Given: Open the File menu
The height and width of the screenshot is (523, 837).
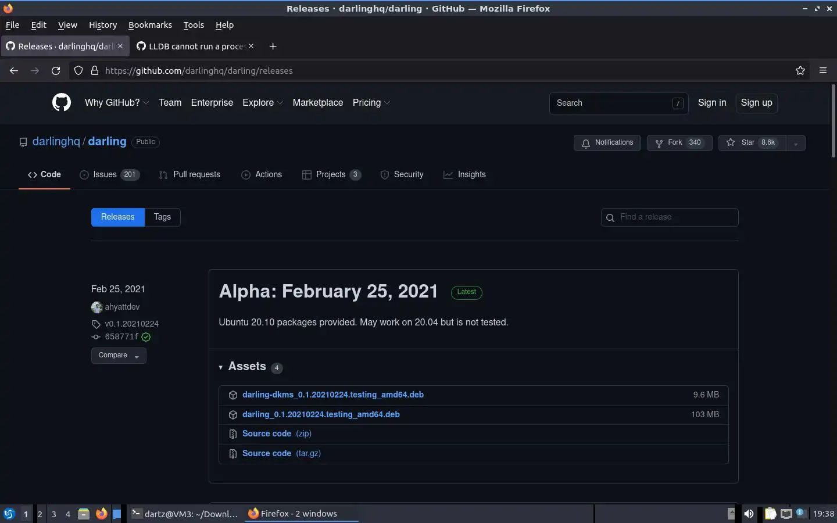Looking at the screenshot, I should click(12, 25).
